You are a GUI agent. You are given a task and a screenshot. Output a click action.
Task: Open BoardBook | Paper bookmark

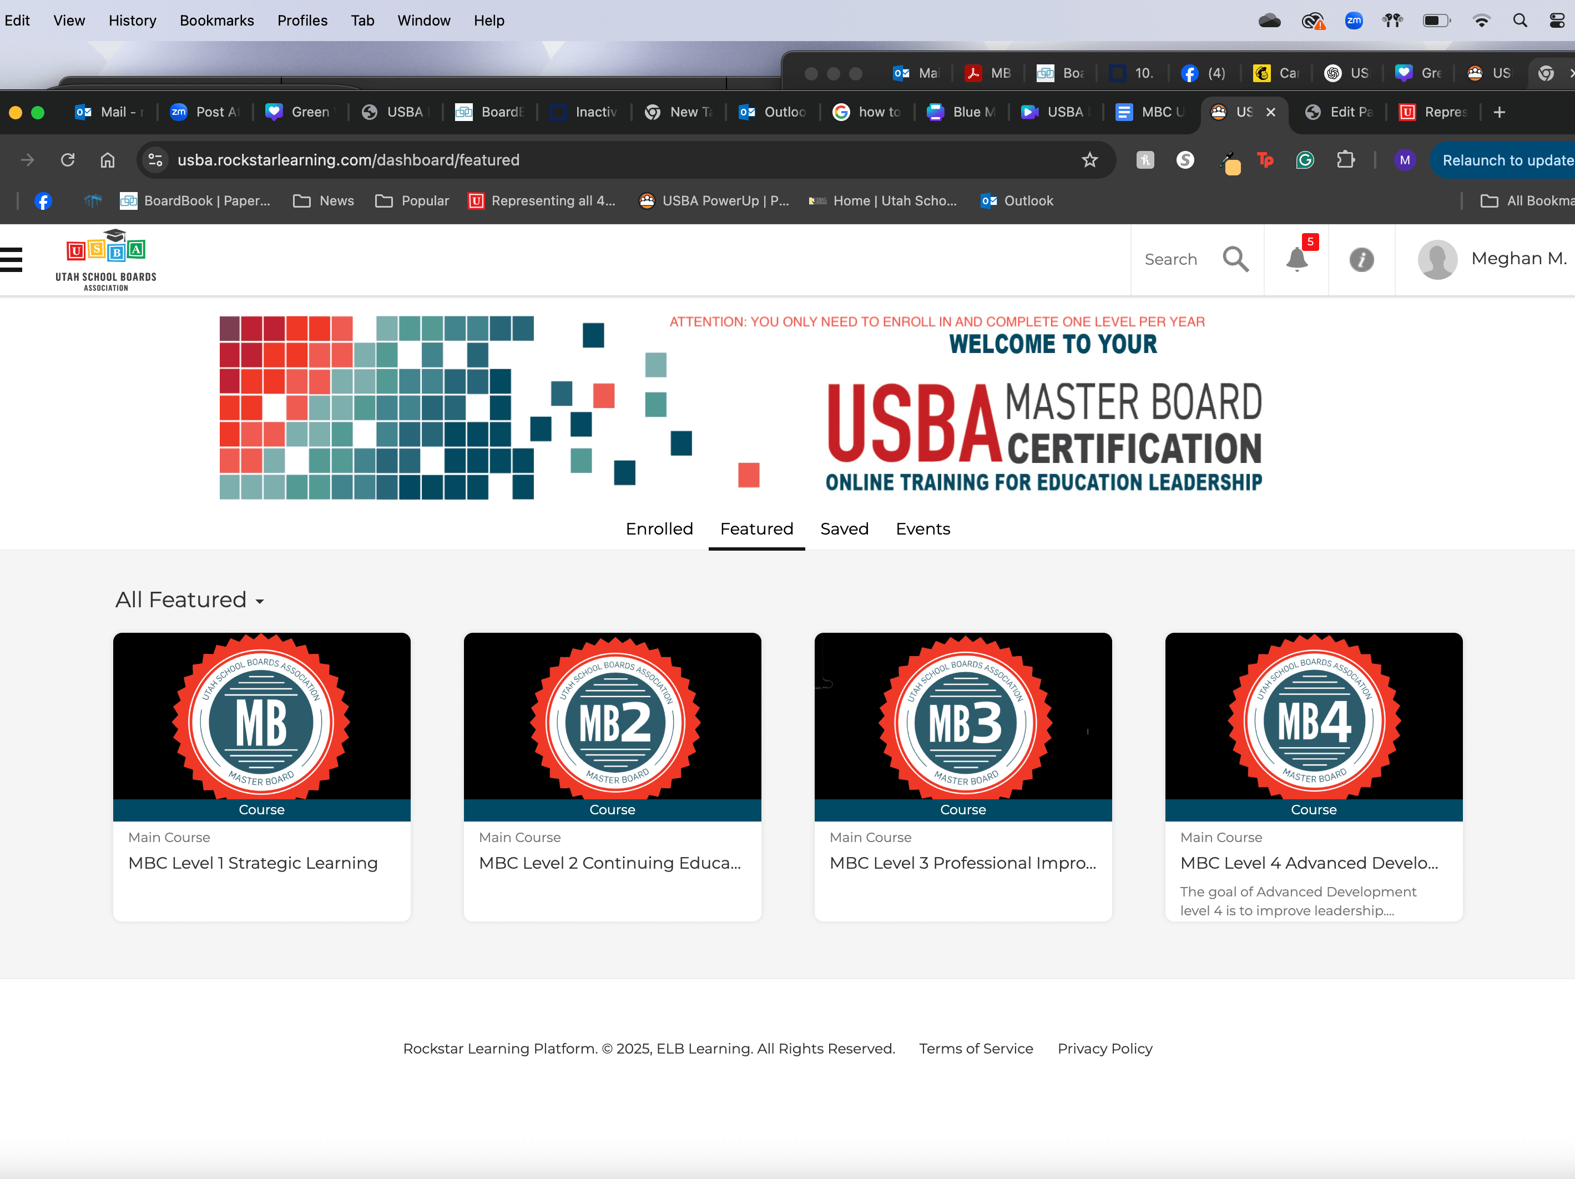pyautogui.click(x=195, y=201)
